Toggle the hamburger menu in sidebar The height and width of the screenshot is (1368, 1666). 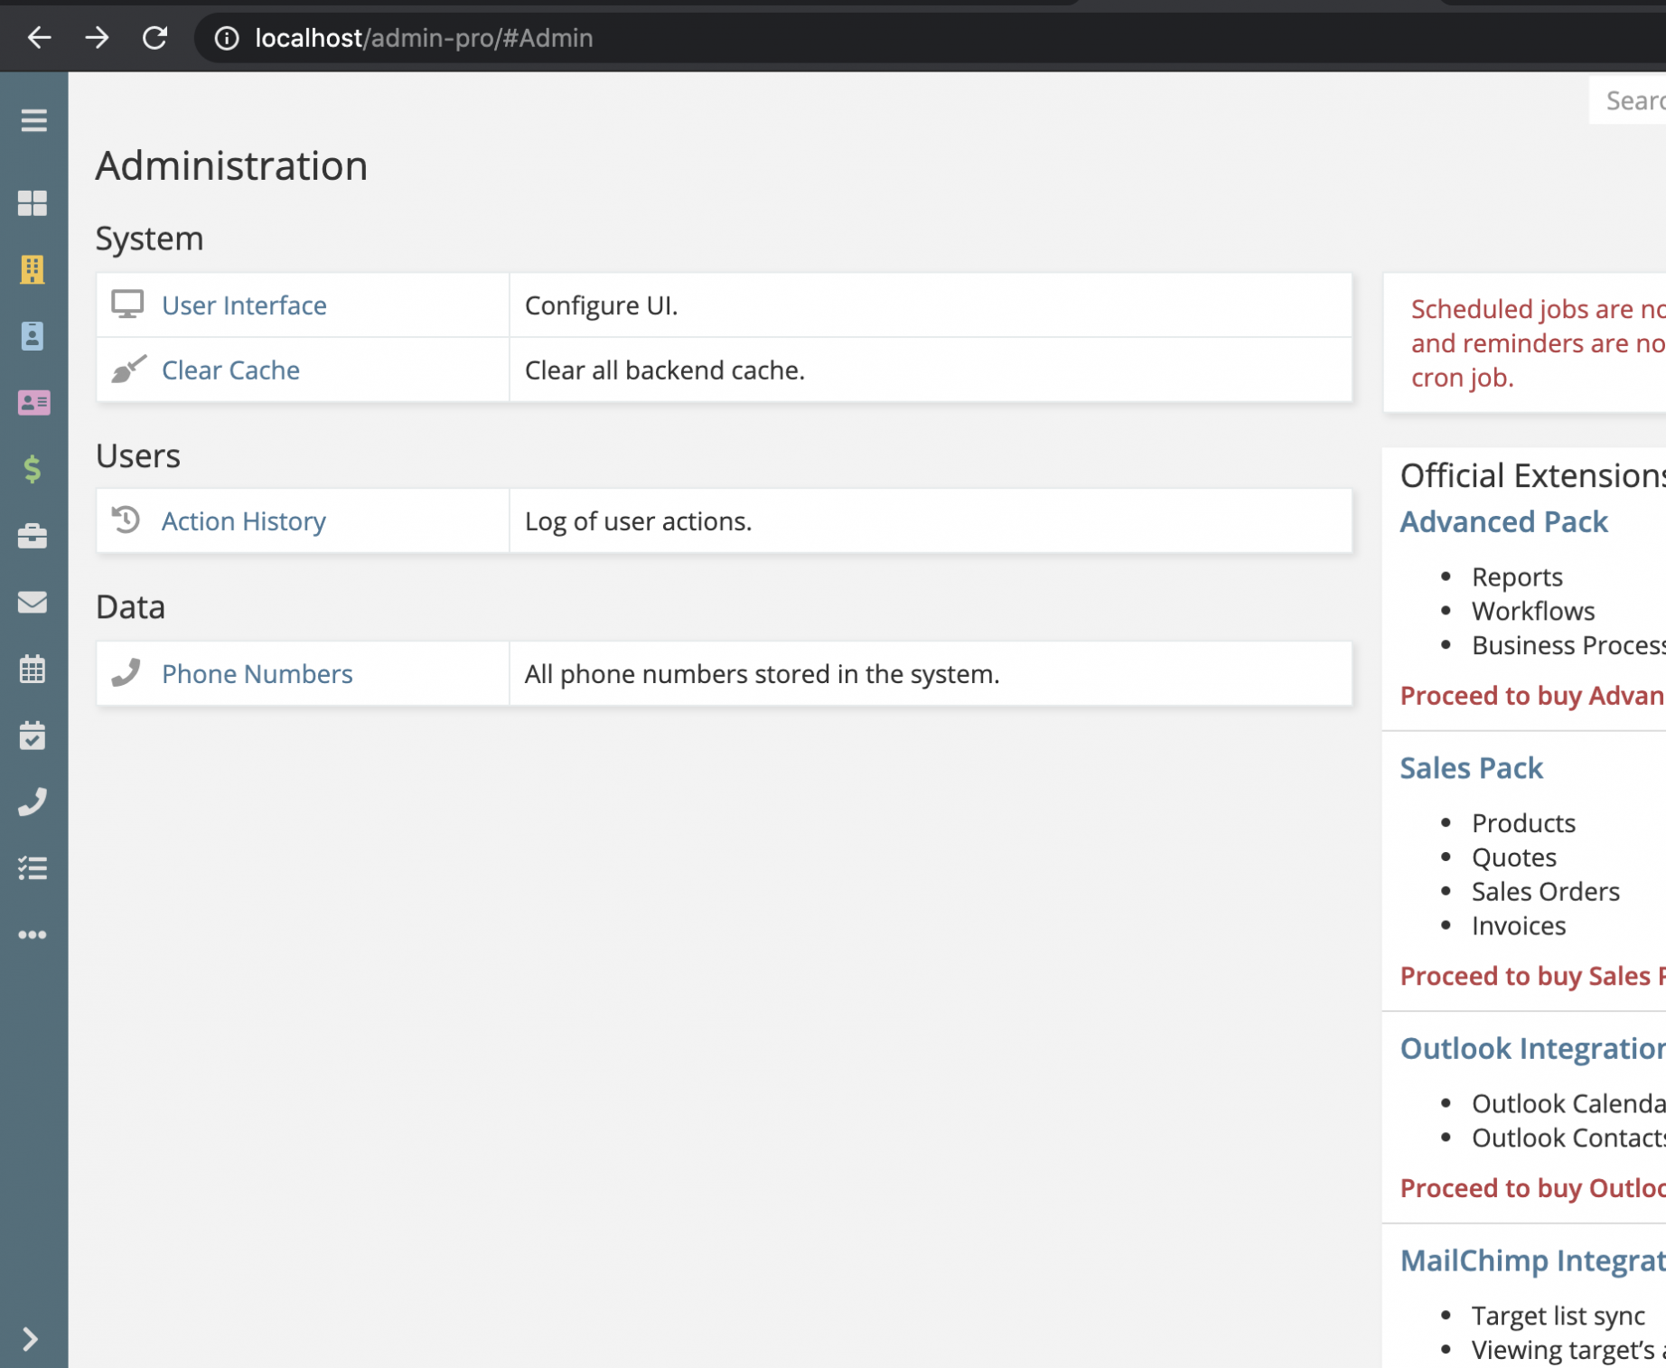point(33,120)
